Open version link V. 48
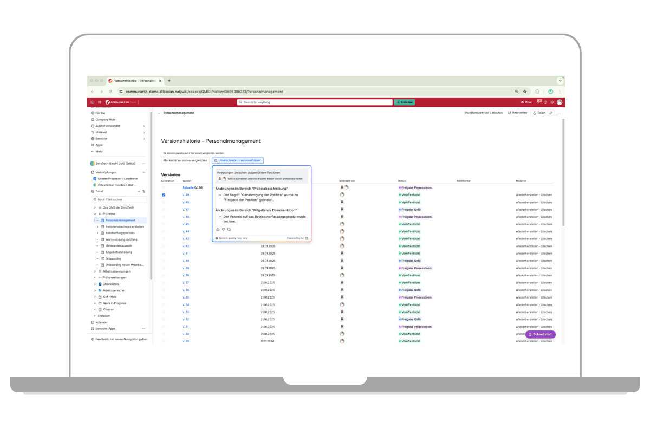 [x=186, y=202]
